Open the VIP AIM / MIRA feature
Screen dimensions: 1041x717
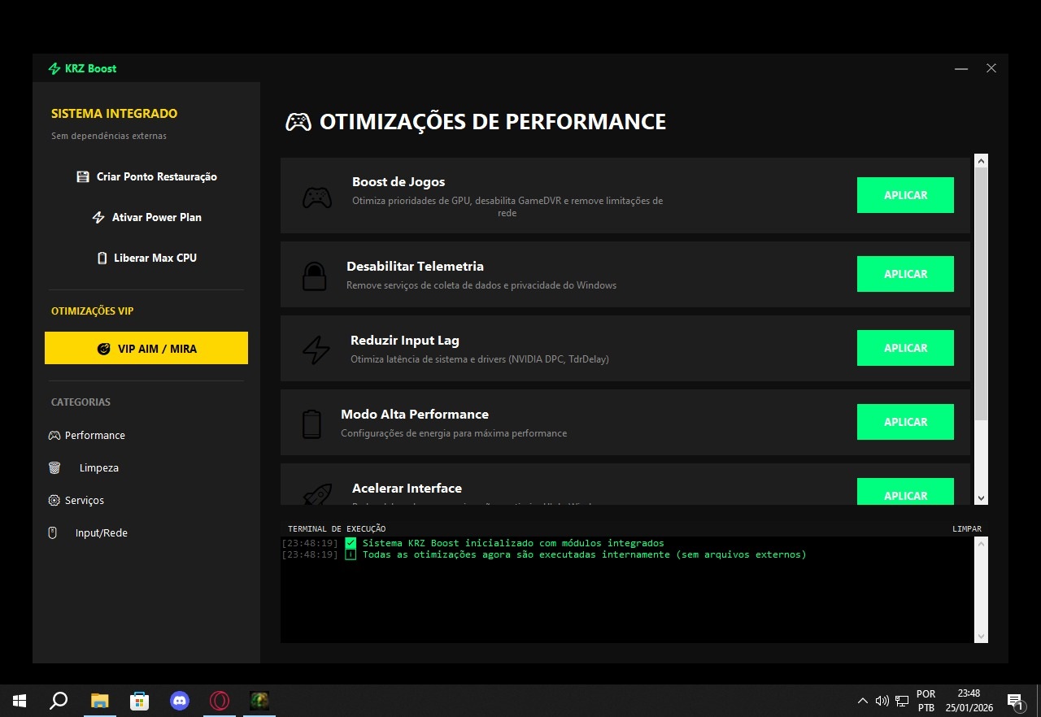(x=146, y=348)
